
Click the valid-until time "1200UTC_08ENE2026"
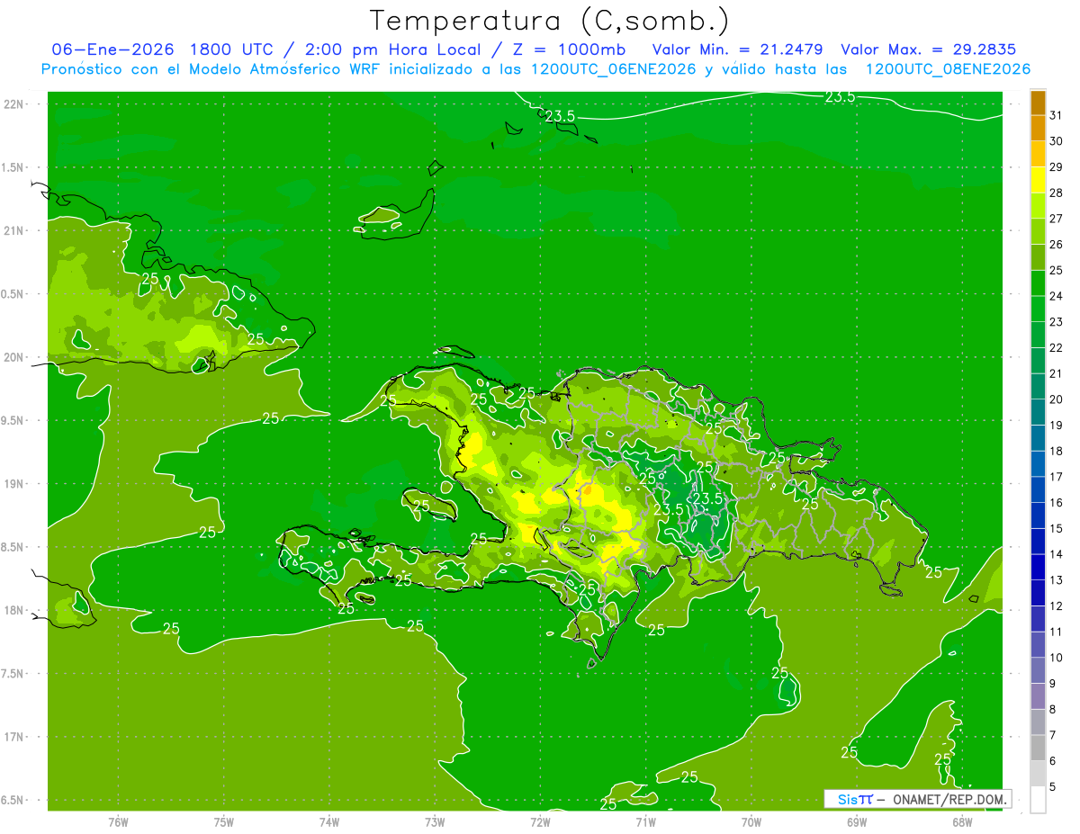click(948, 69)
